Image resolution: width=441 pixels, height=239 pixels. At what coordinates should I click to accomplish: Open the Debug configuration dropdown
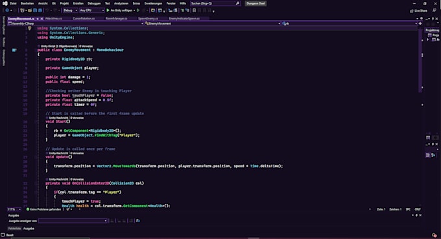70,10
